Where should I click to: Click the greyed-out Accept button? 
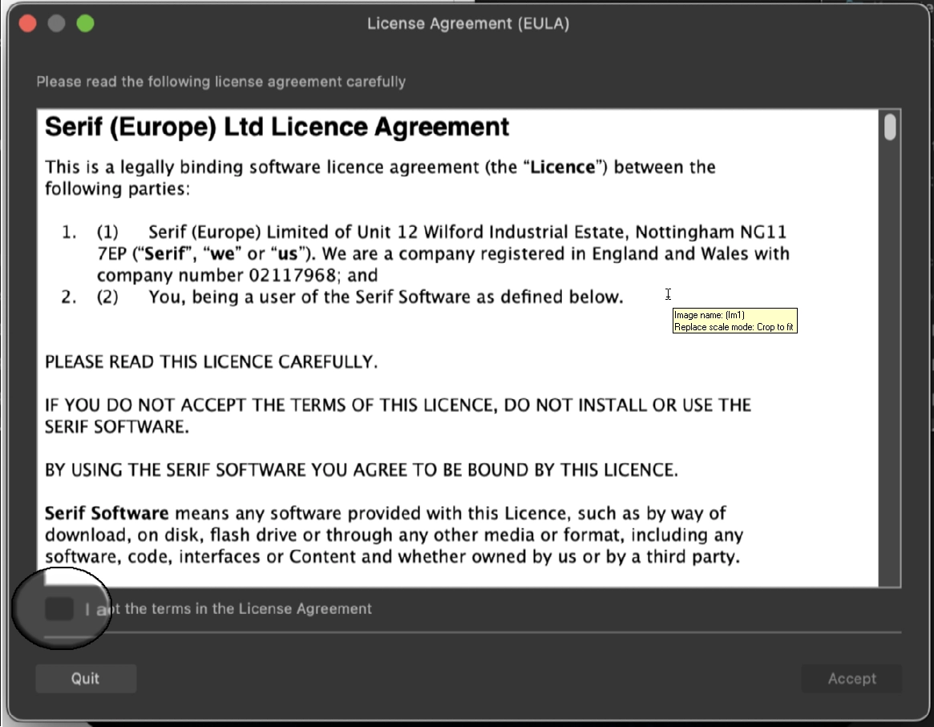[x=851, y=679]
